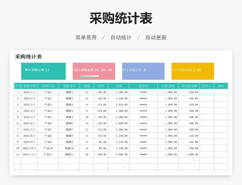Image resolution: width=242 pixels, height=185 pixels.
Task: Click the 供应商 column header
Action: coord(143,86)
